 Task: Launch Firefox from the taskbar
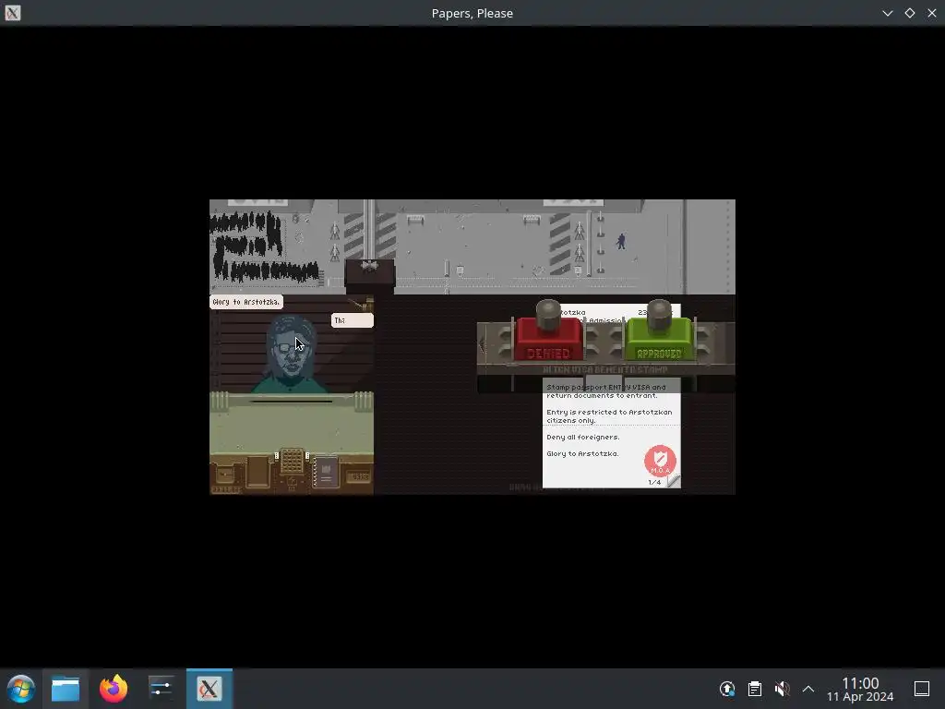(x=114, y=689)
